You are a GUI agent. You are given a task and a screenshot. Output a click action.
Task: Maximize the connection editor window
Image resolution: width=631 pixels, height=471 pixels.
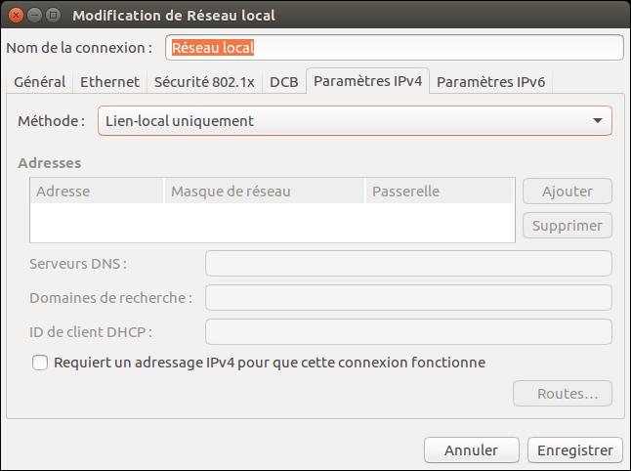53,15
